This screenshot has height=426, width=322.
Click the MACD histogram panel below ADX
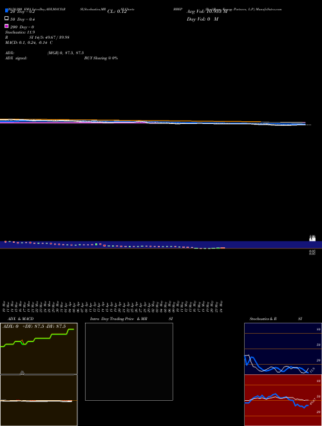pos(39,400)
